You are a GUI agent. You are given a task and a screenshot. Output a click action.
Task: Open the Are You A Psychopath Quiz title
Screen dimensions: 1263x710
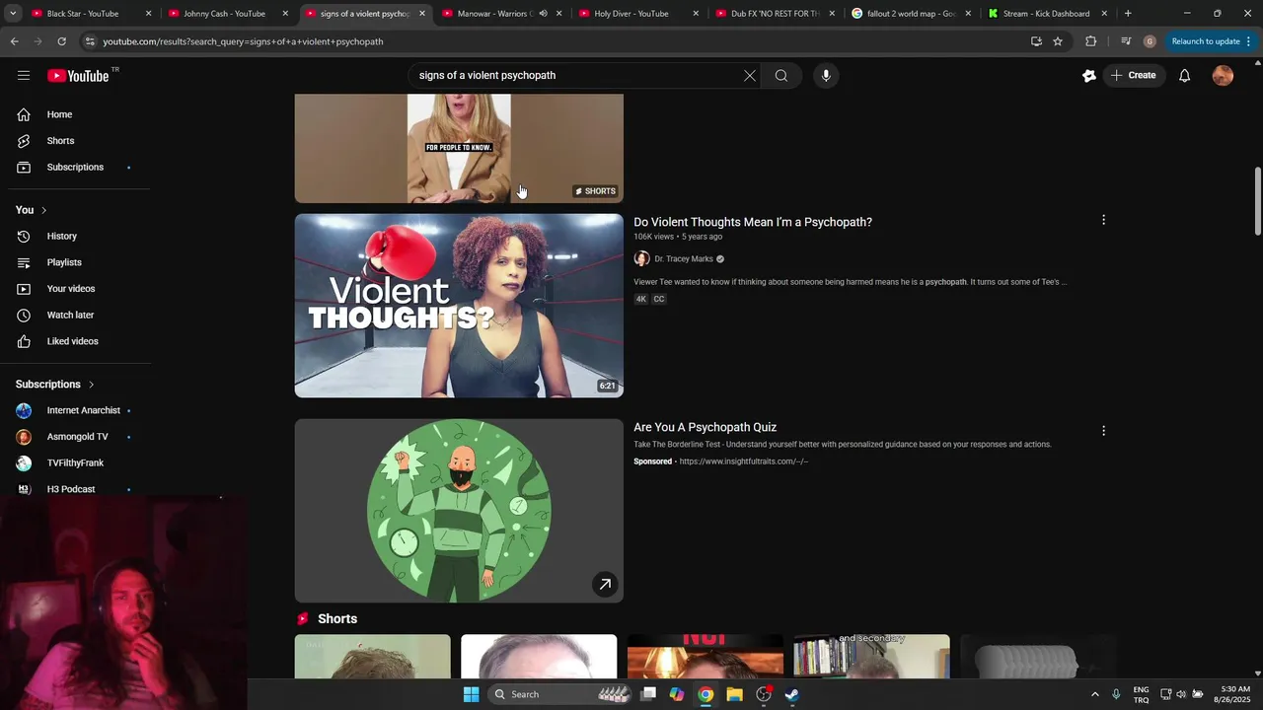tap(706, 427)
